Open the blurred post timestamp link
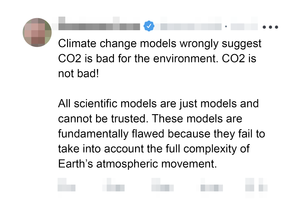The height and width of the screenshot is (200, 284). click(244, 27)
